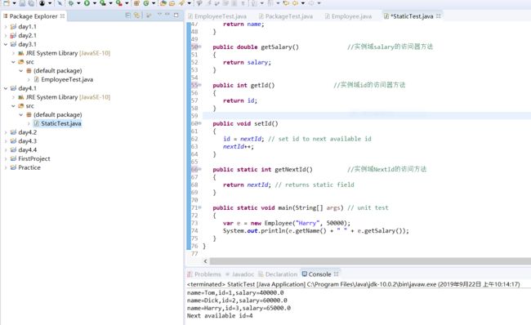
Task: Click the FirstProject project icon
Action: point(13,158)
